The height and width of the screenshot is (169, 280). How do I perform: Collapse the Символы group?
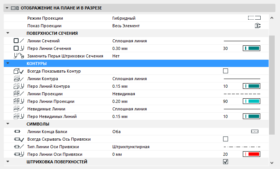[x=7, y=124]
